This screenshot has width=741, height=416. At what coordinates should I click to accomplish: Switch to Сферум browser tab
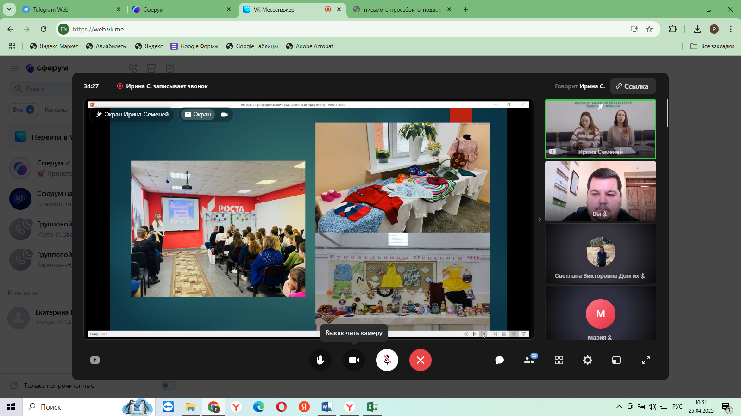click(x=182, y=9)
